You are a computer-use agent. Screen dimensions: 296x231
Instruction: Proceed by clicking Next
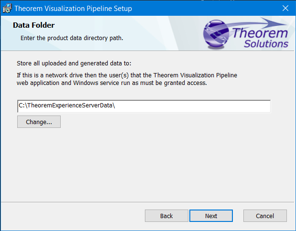(211, 216)
